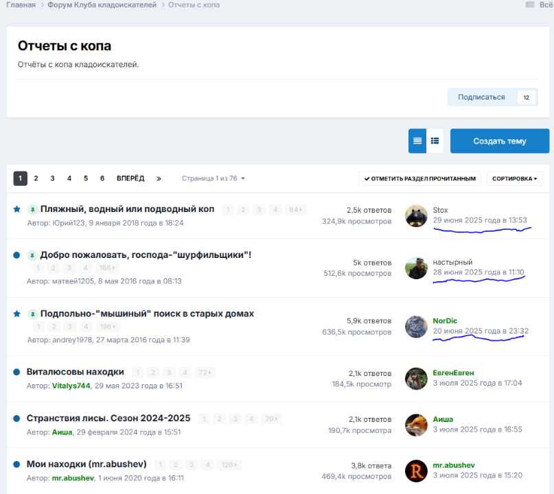Go to pagination page 6
The height and width of the screenshot is (494, 554).
click(102, 178)
